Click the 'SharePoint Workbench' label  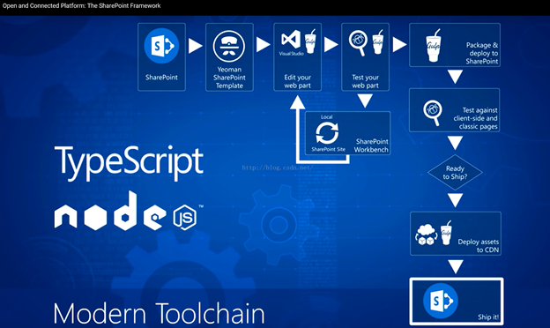click(371, 145)
